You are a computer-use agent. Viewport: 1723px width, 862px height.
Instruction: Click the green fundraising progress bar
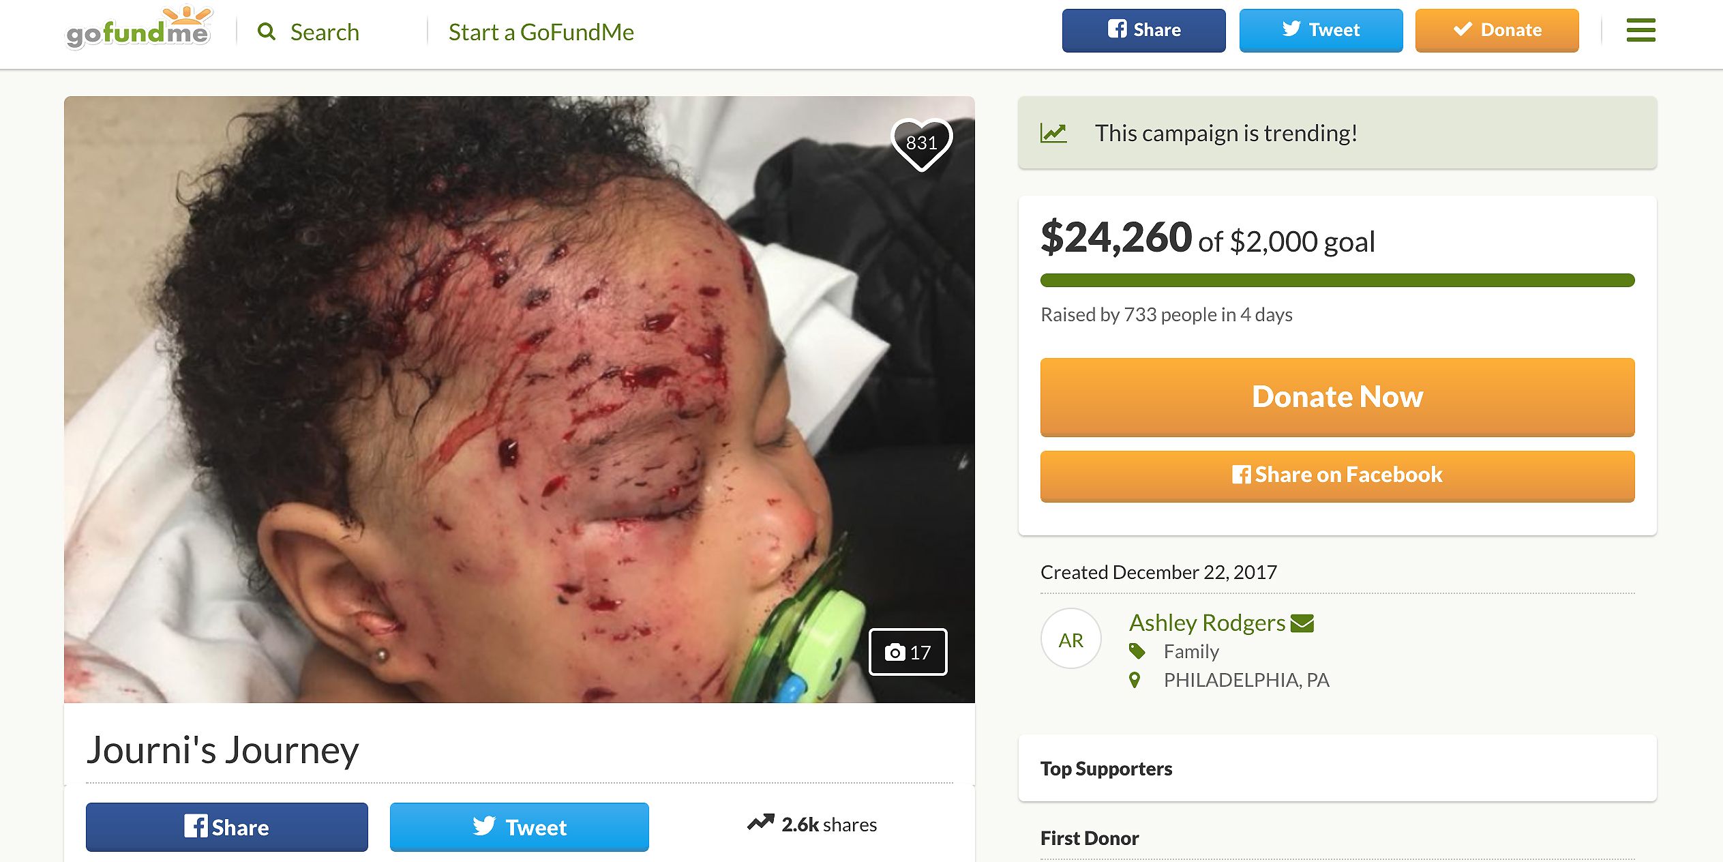point(1337,280)
